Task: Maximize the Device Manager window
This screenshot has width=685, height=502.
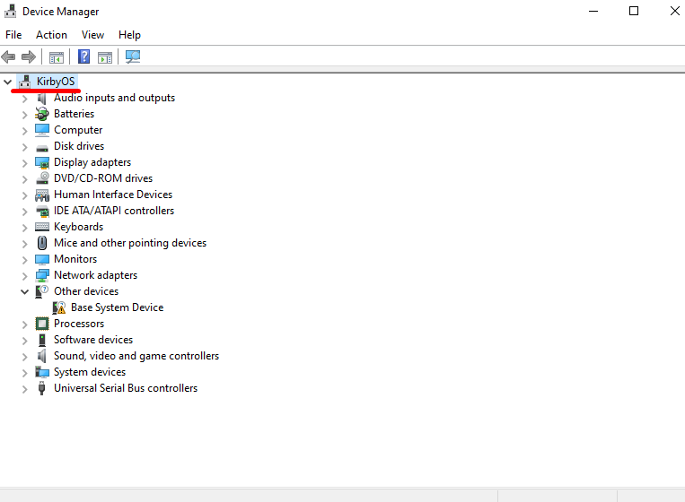Action: tap(634, 11)
